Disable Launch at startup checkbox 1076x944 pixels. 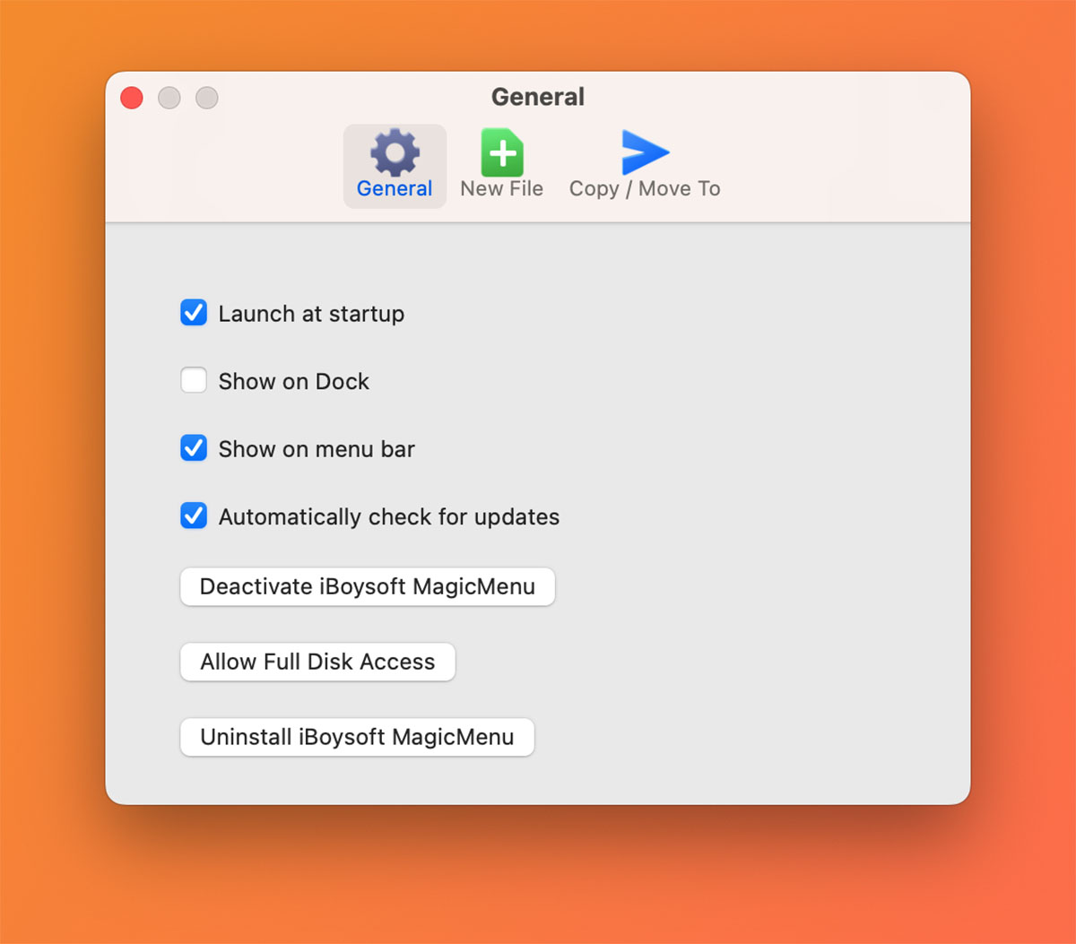[194, 313]
